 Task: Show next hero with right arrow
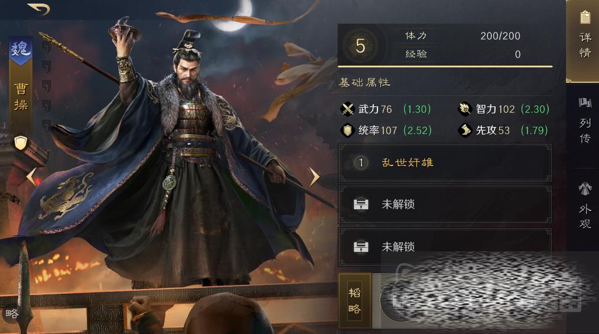(x=314, y=177)
